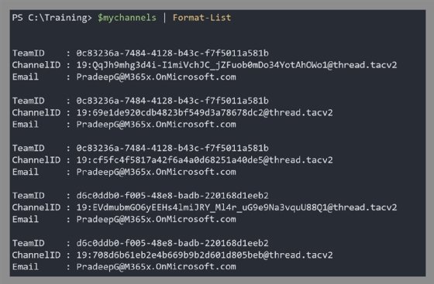Click the third record's TeamID label
Viewport: 434px width, 284px height.
click(28, 148)
